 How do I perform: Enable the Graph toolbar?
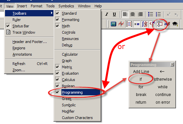tap(77, 61)
